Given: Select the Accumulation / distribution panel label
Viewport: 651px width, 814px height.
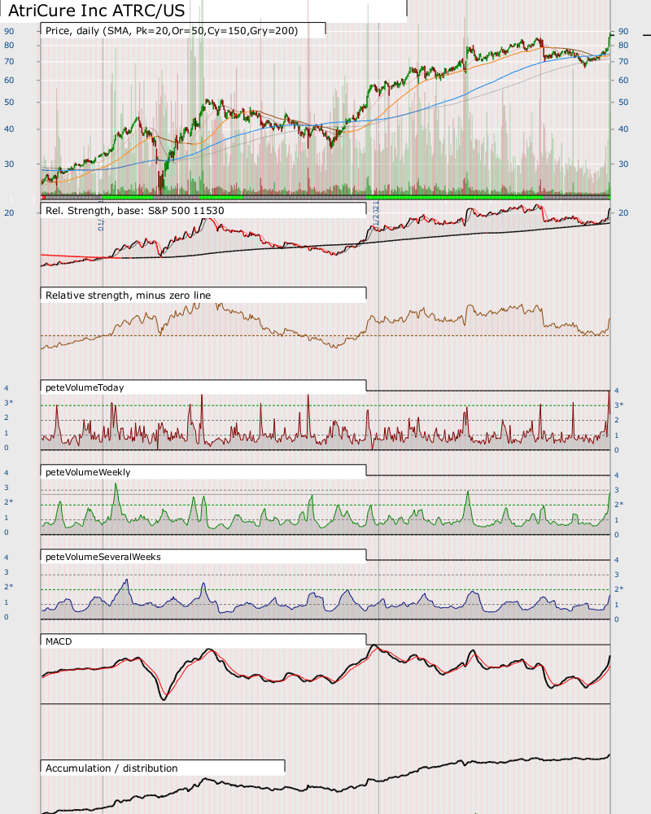Looking at the screenshot, I should click(111, 768).
